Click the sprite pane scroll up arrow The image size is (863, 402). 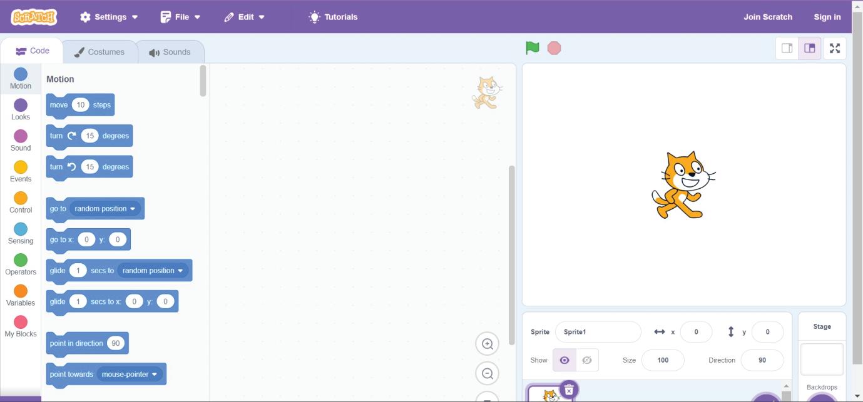(787, 386)
